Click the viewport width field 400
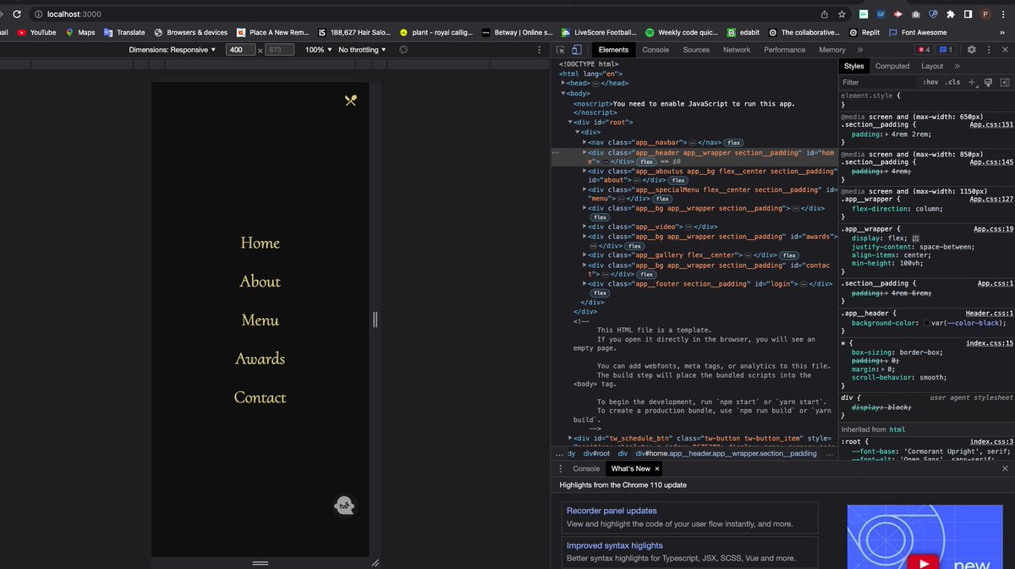Viewport: 1015px width, 569px height. 240,50
